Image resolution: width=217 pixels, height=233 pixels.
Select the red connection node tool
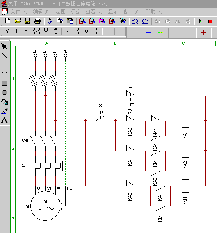pos(203,32)
